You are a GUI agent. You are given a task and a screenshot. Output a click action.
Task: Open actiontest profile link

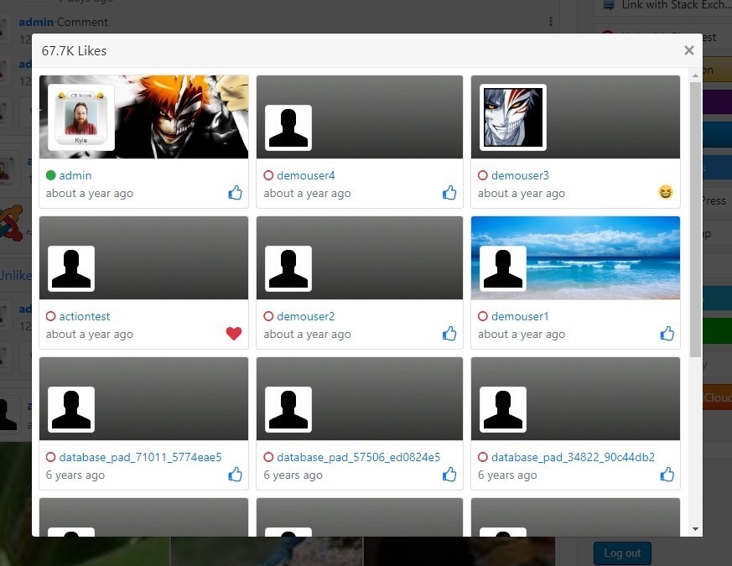(x=85, y=317)
